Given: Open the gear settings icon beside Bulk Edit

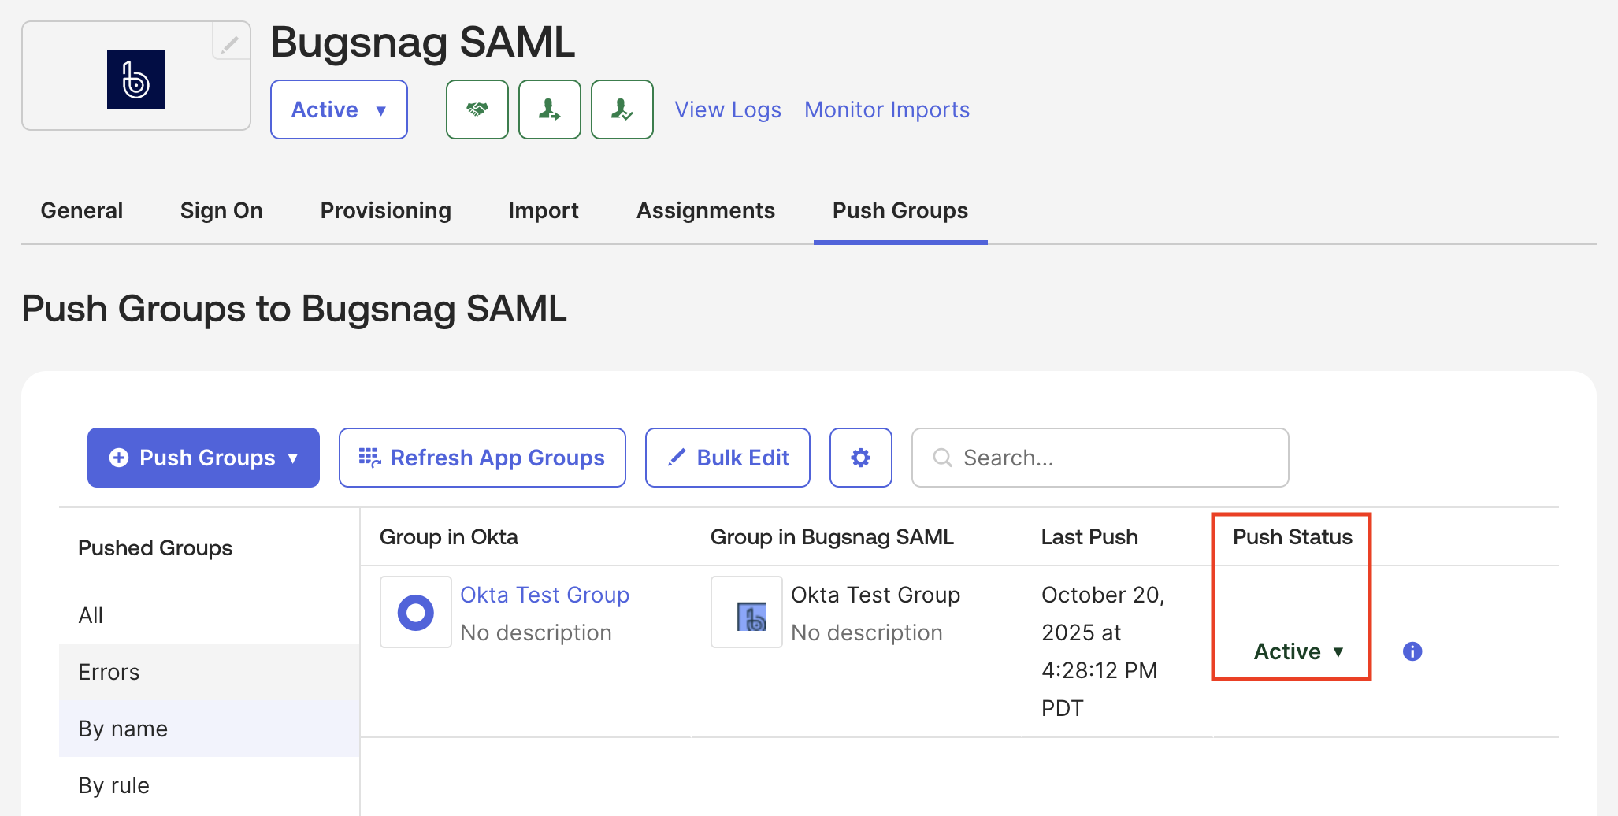Looking at the screenshot, I should tap(860, 457).
